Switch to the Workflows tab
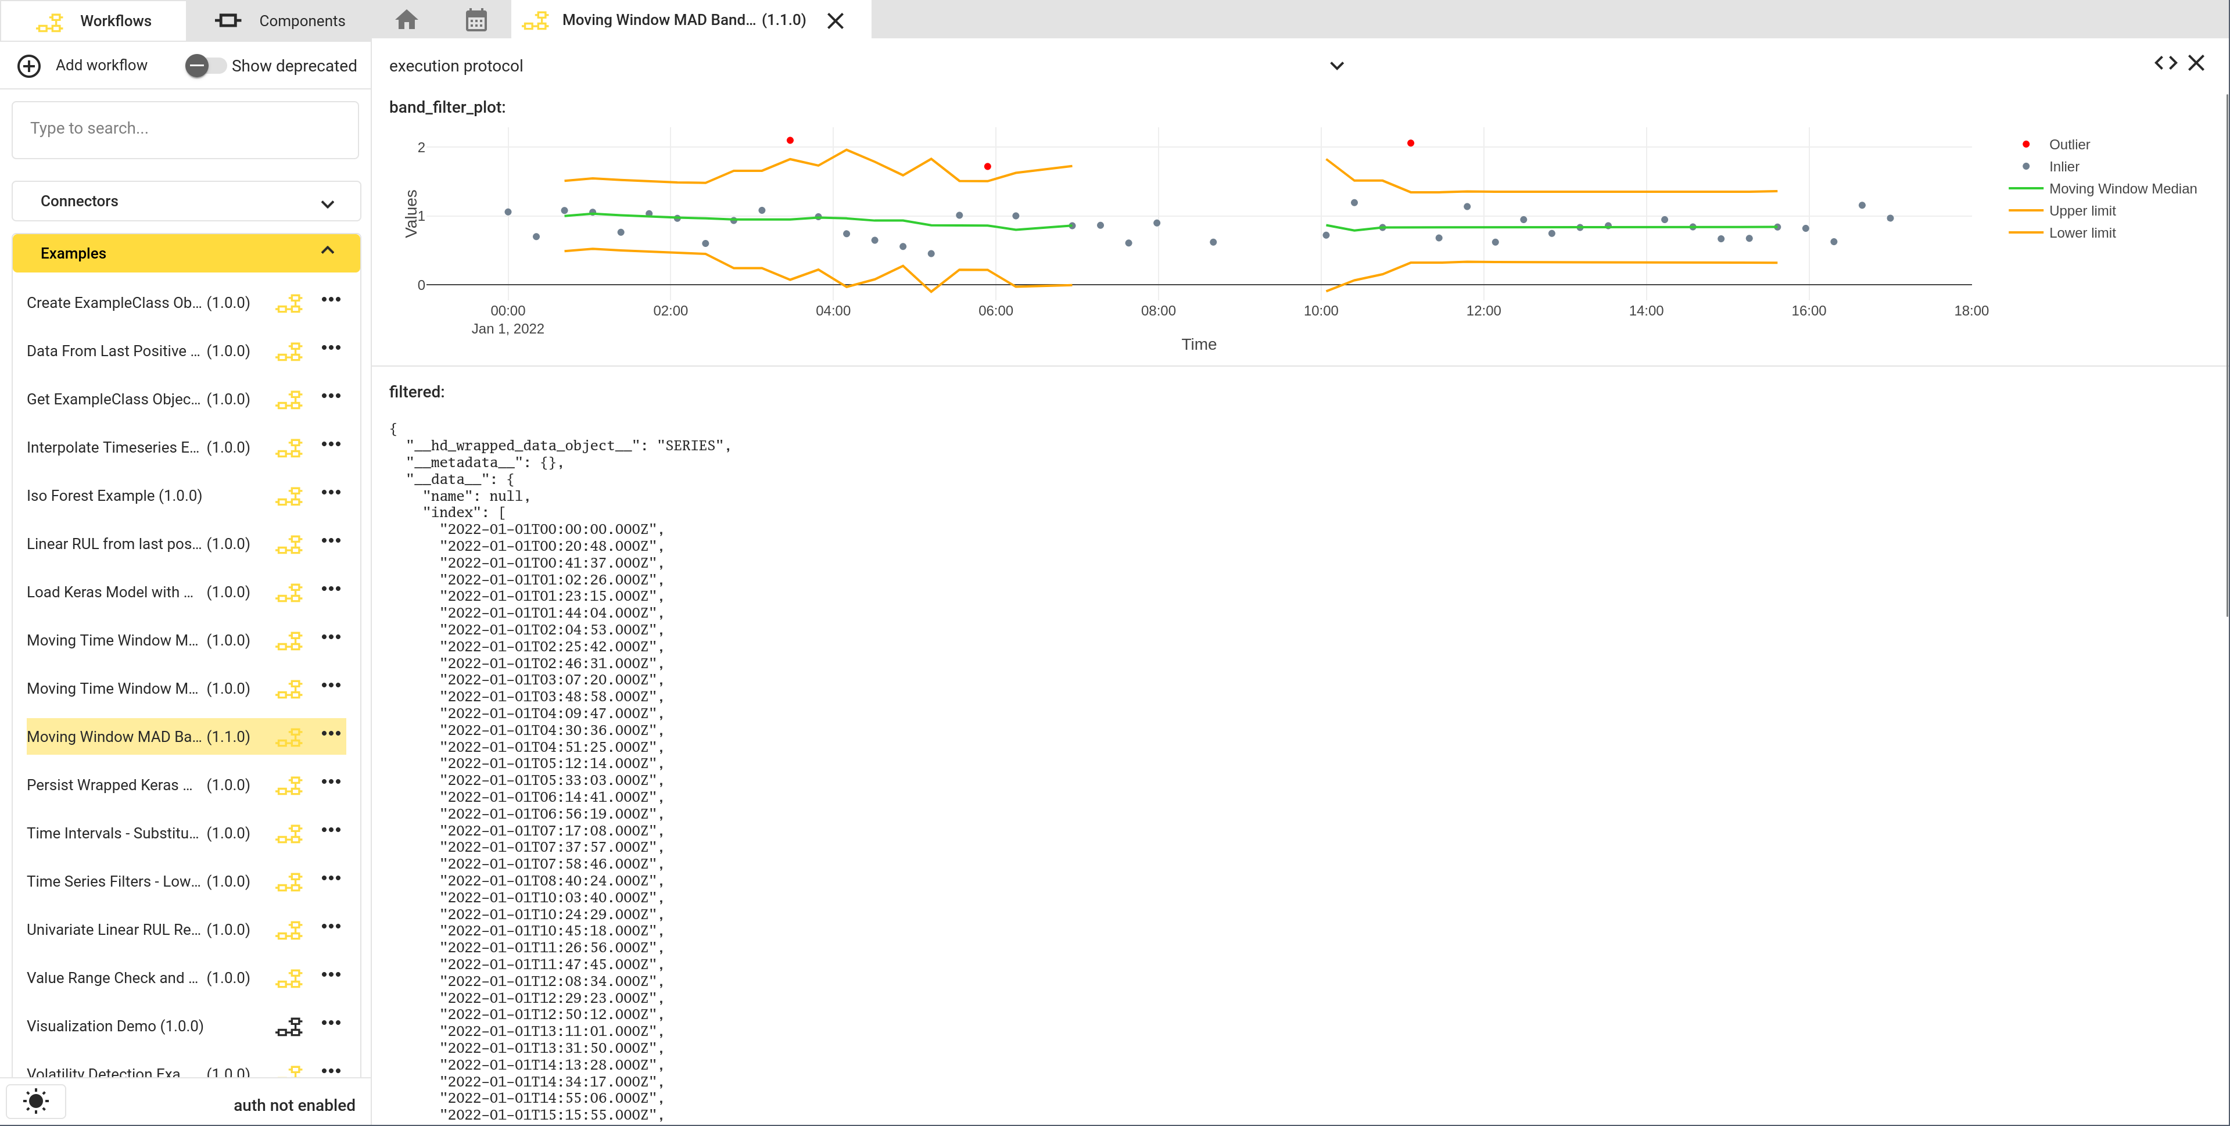 [94, 20]
